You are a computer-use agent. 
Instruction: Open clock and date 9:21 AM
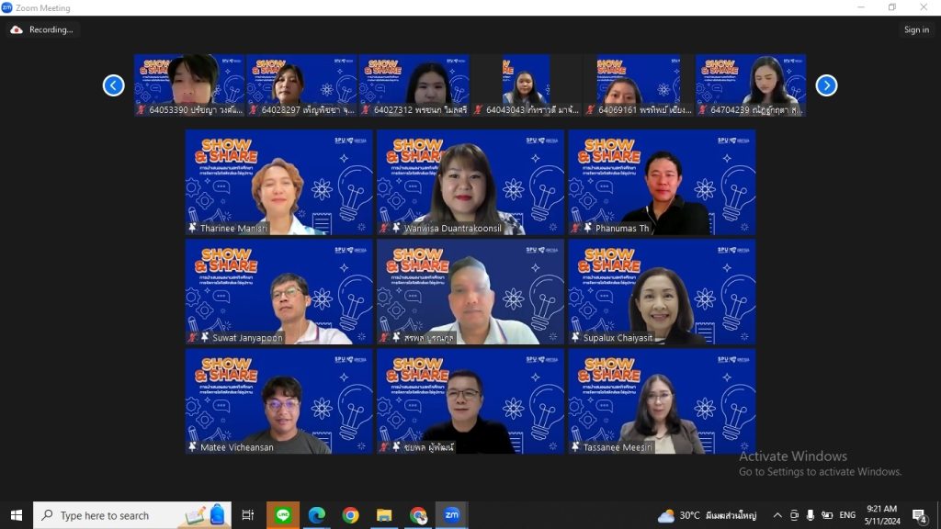point(882,515)
